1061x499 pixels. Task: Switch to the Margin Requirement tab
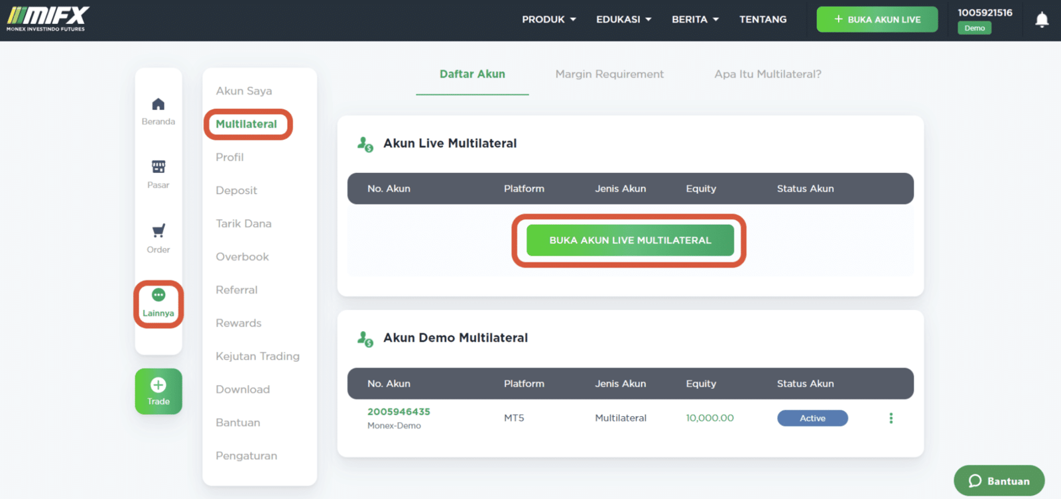609,74
